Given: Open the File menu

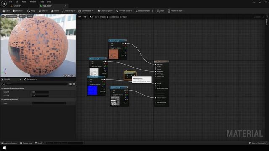Looking at the screenshot, I should click(11, 2).
